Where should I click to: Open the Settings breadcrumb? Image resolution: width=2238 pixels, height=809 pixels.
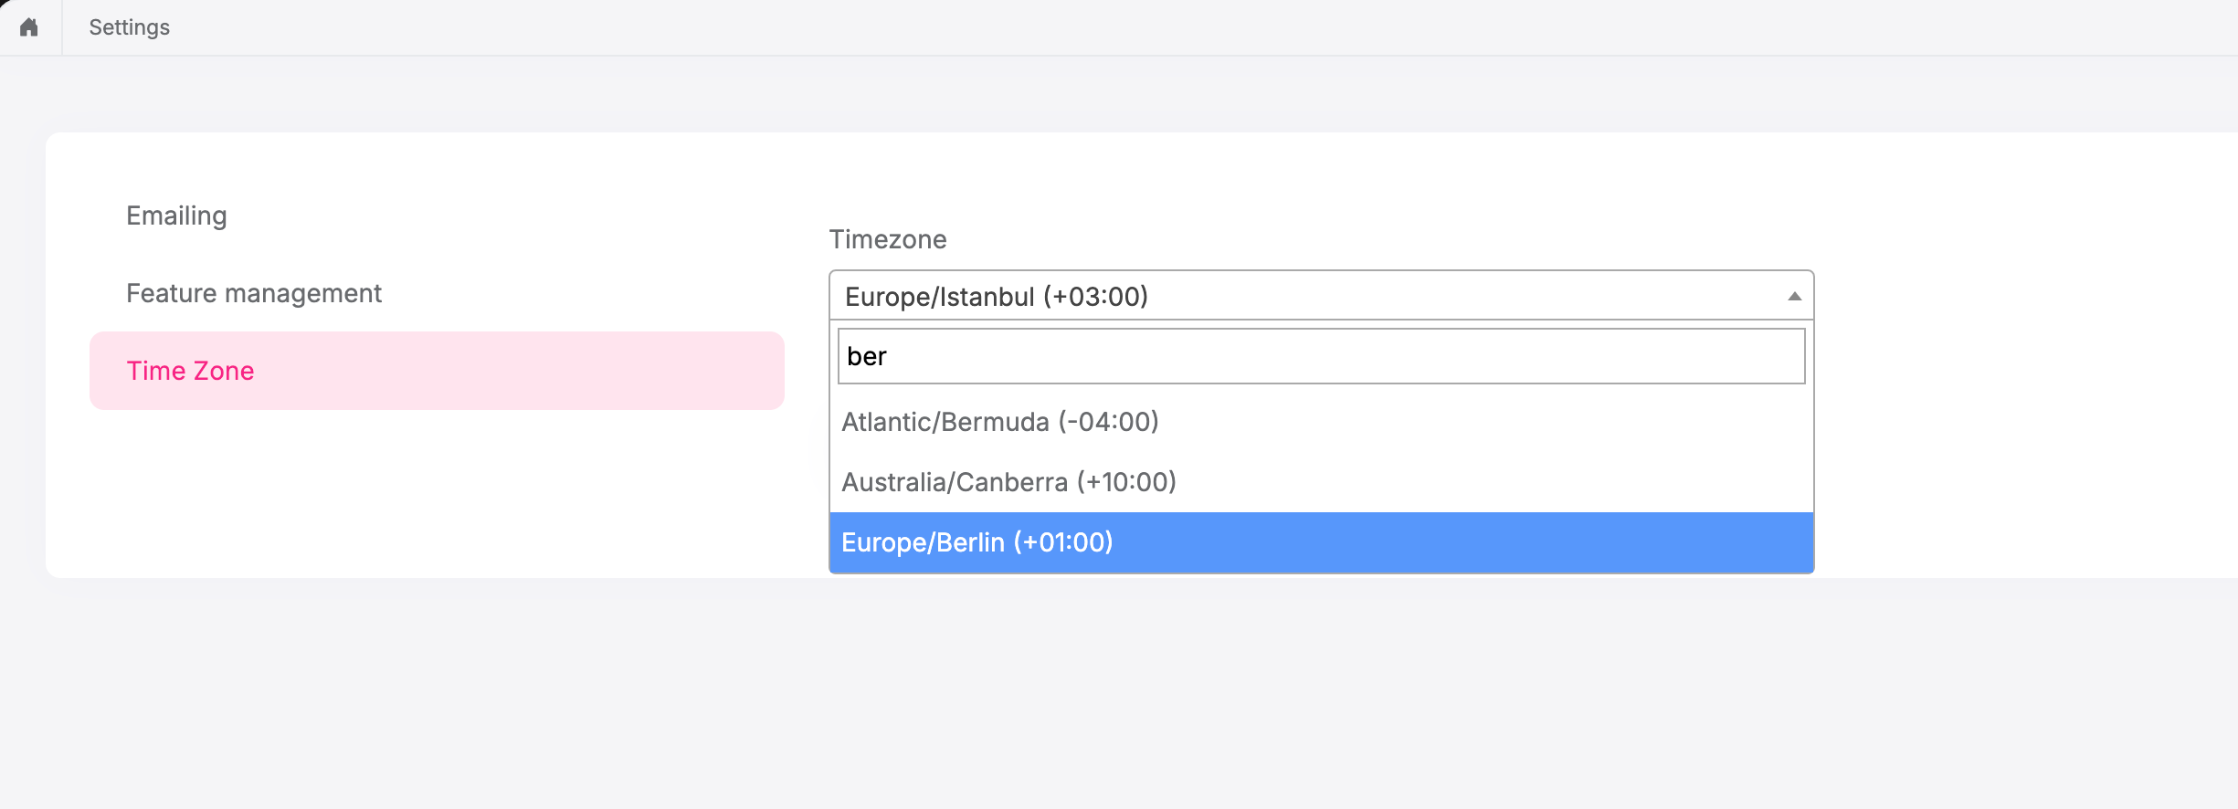[x=129, y=27]
